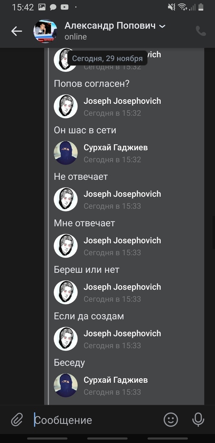Viewport: 215px width, 443px height.
Task: Select the message Он шас в сети
Action: 85,130
